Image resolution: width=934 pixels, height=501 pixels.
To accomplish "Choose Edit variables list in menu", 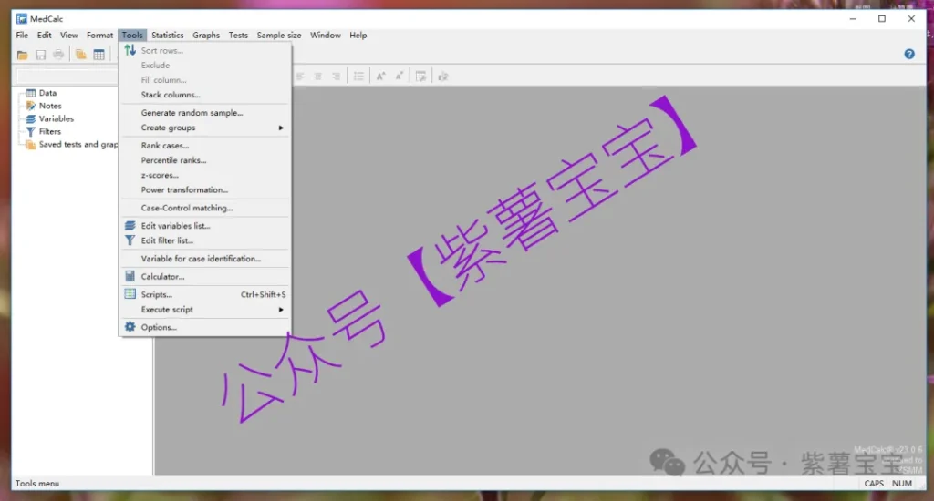I will (175, 226).
